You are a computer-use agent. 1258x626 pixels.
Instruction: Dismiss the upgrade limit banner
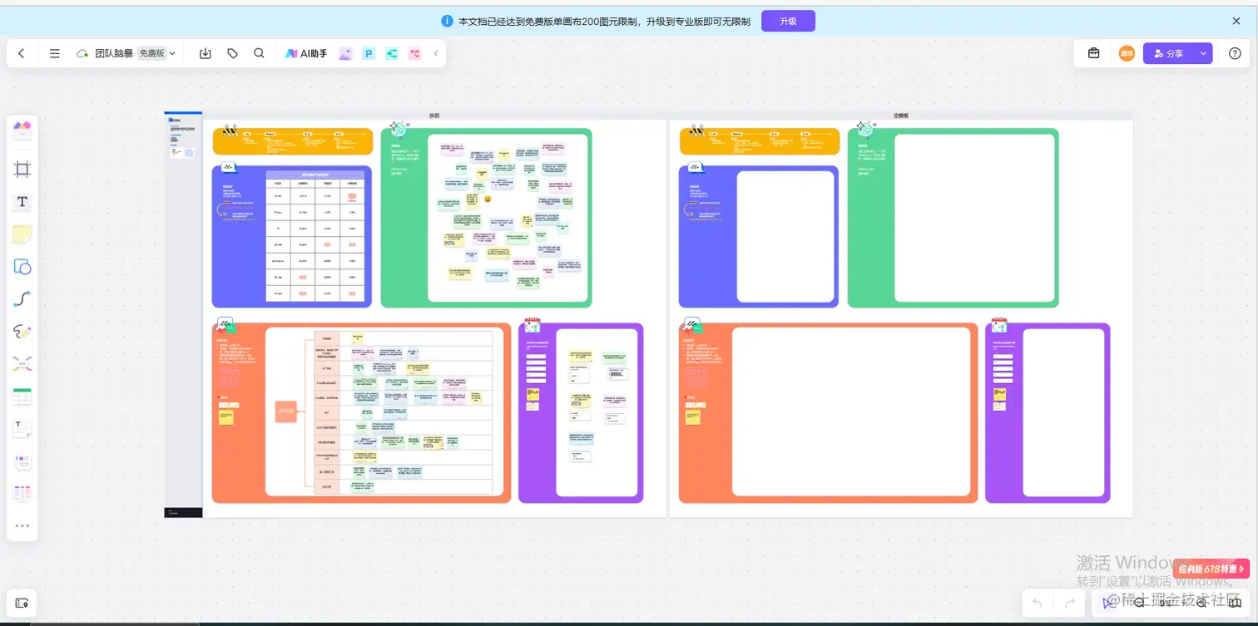(x=1236, y=21)
